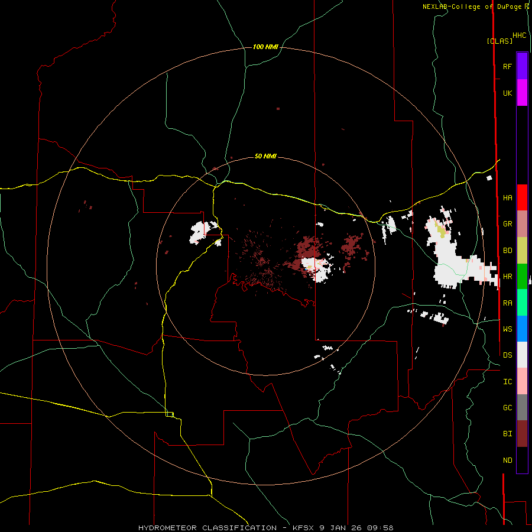Select the GR legend color block
This screenshot has width=532, height=532.
click(x=522, y=224)
